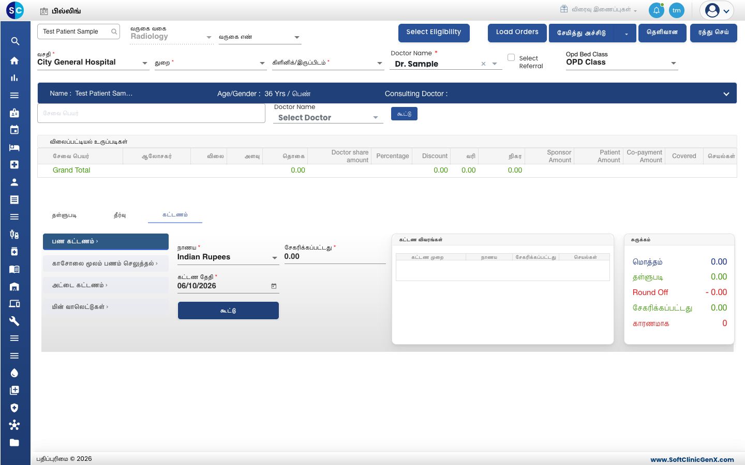Go to the home icon in sidebar
The width and height of the screenshot is (745, 465).
tap(14, 60)
